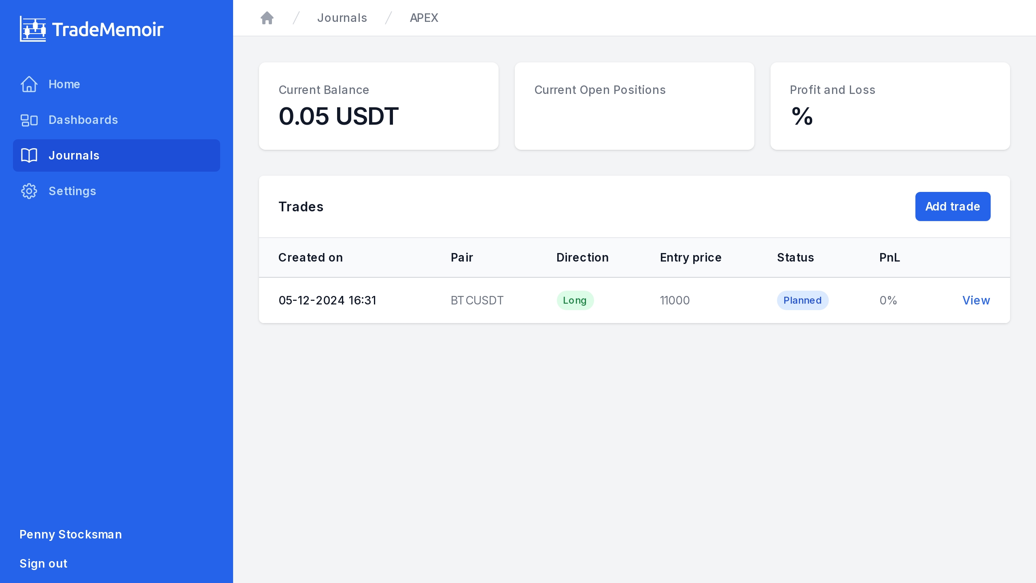Click the Created on column header
1036x583 pixels.
click(x=310, y=257)
